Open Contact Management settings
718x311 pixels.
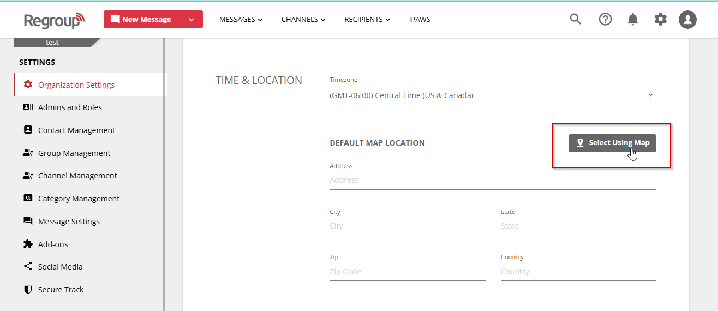(x=76, y=130)
